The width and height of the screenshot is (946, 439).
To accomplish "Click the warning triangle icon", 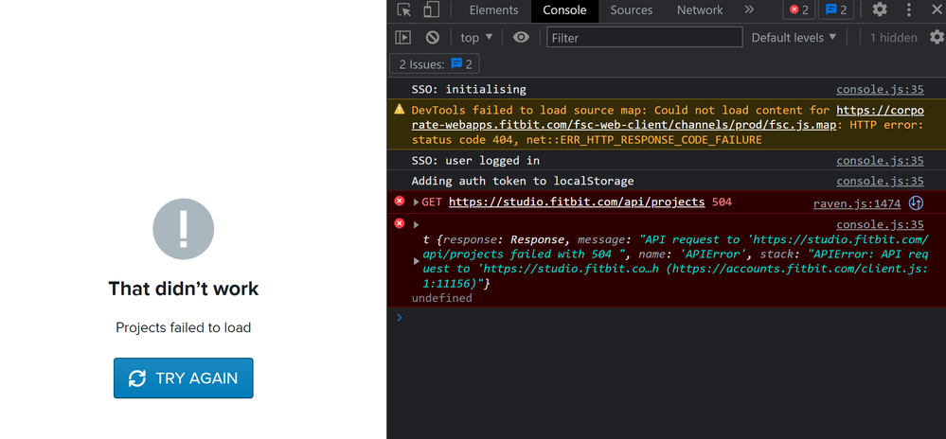I will click(x=400, y=109).
